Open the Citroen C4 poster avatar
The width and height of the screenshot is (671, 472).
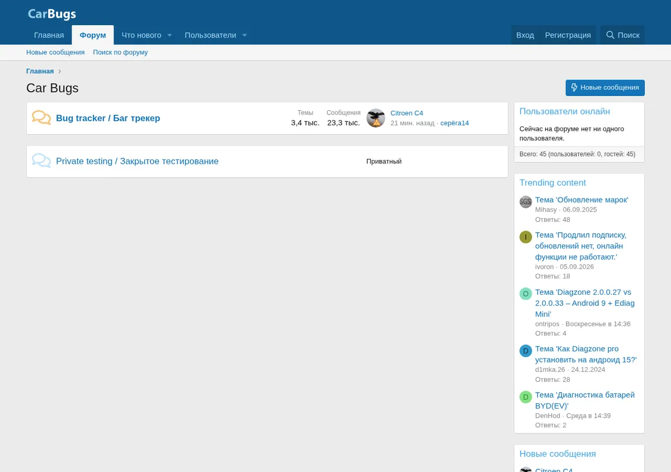pos(376,118)
